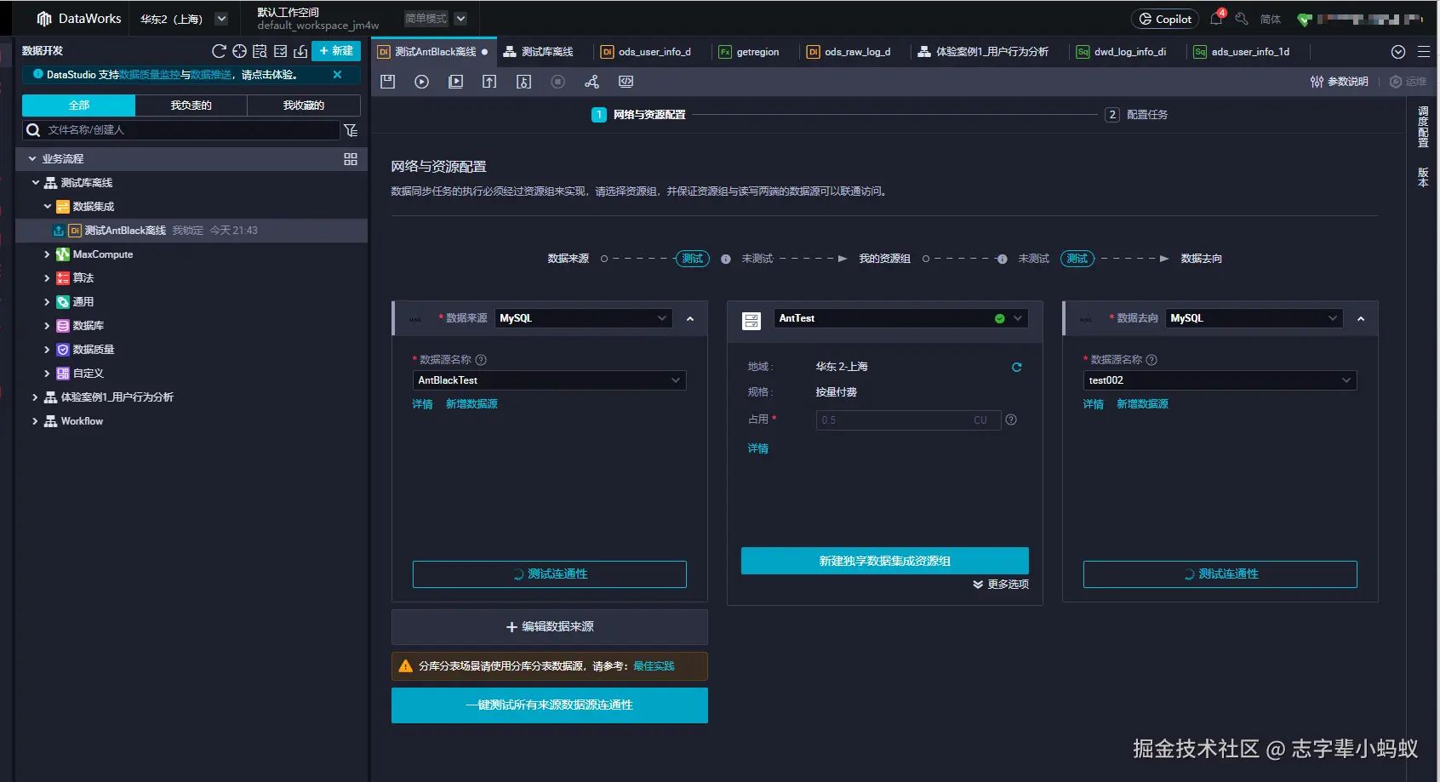Click the batch operation icon in left panel
The image size is (1440, 782).
(280, 51)
